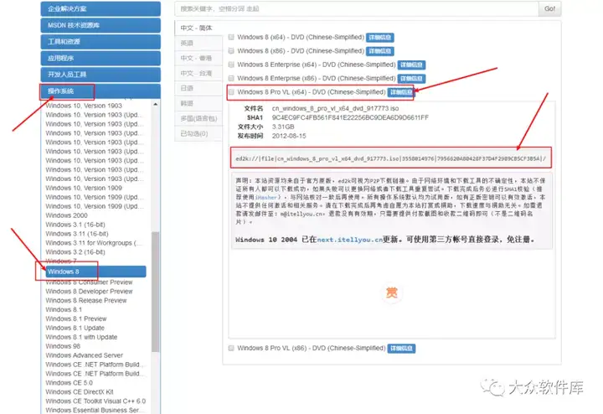Choose Windows 2000 in the OS list
Screen dimensions: 603x414
66,215
